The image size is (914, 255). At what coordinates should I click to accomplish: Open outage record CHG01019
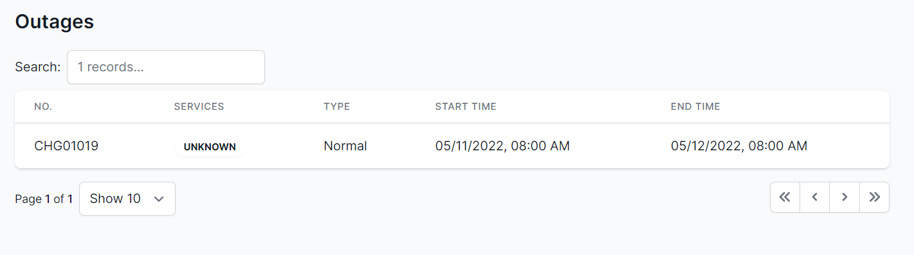pos(66,146)
